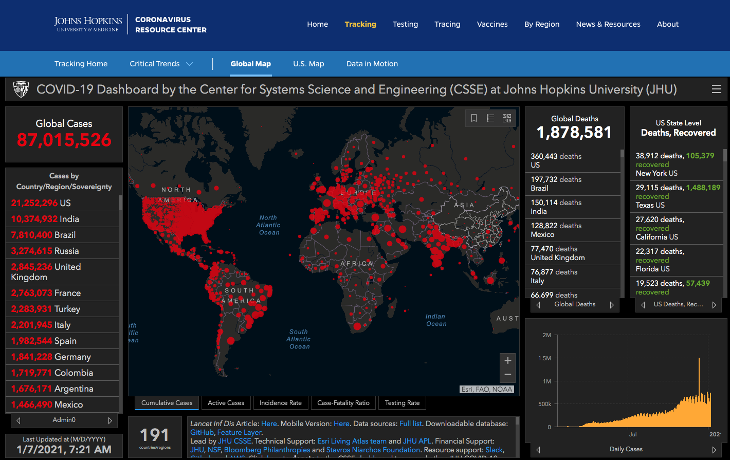Show the map legend list icon
The image size is (730, 460).
[490, 118]
